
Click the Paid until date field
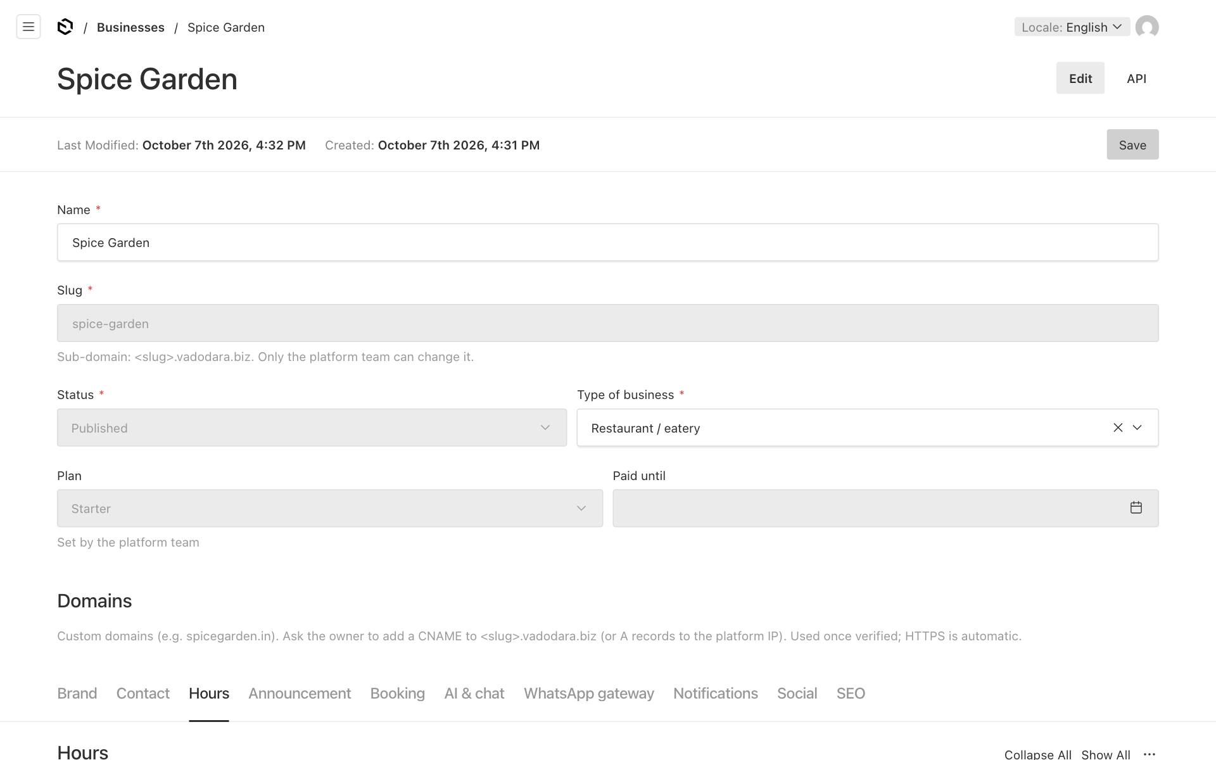point(885,508)
